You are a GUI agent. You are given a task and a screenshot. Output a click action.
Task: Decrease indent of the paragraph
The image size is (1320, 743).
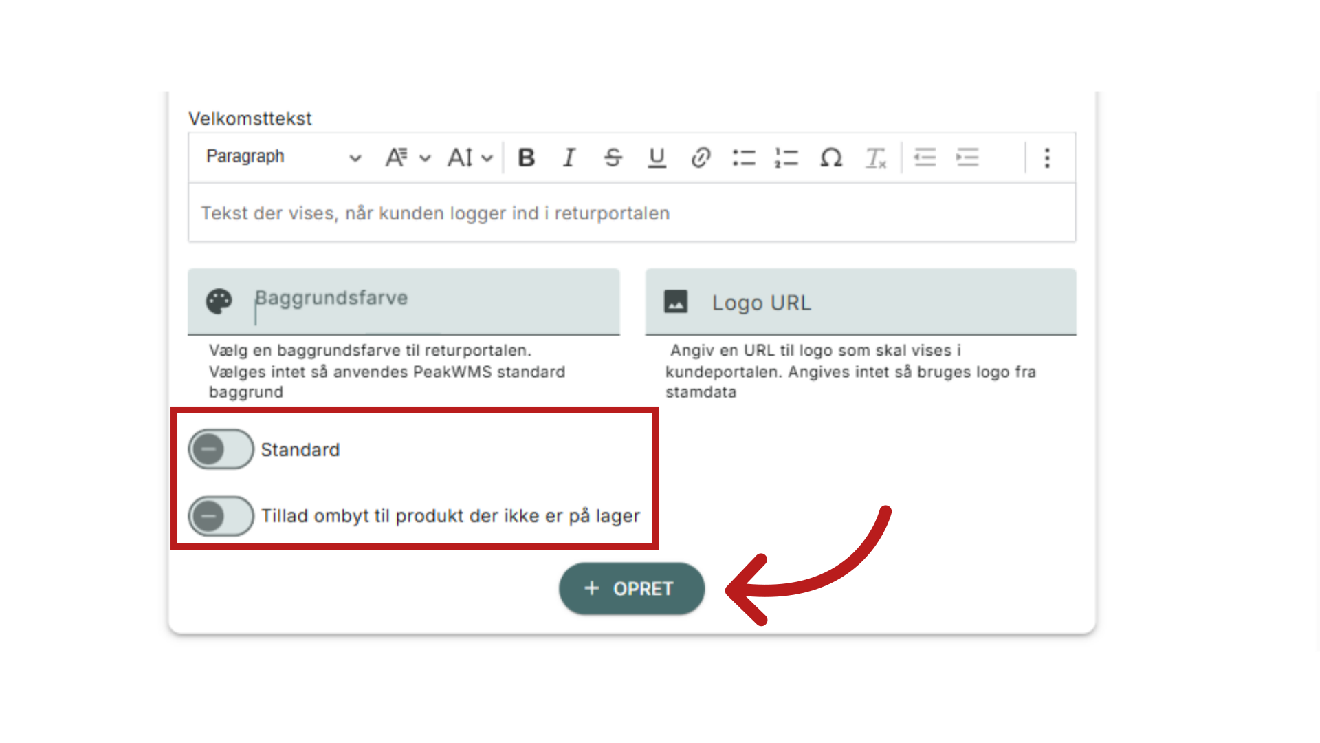(x=925, y=158)
